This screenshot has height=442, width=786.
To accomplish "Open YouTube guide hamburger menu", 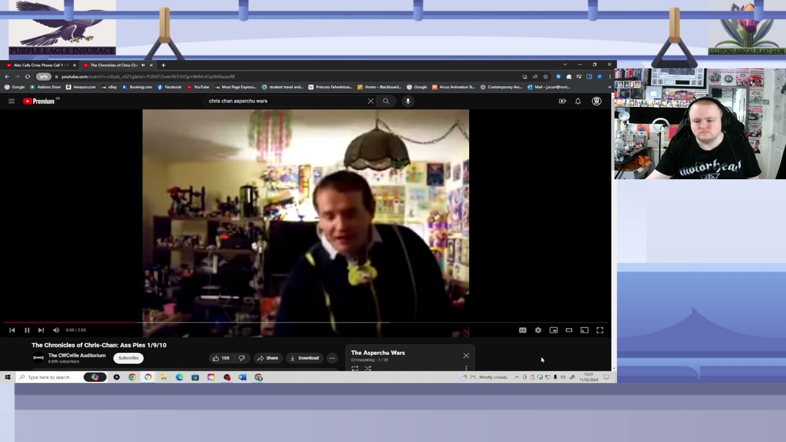I will pos(11,101).
